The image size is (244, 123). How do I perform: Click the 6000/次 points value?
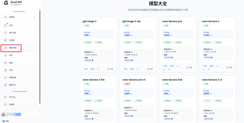(207, 94)
